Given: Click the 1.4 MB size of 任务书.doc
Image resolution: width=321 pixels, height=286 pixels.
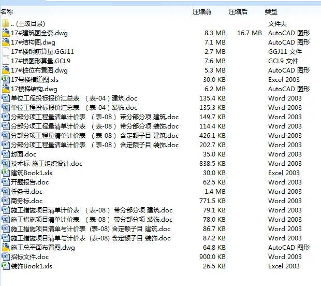Looking at the screenshot, I should point(215,192).
